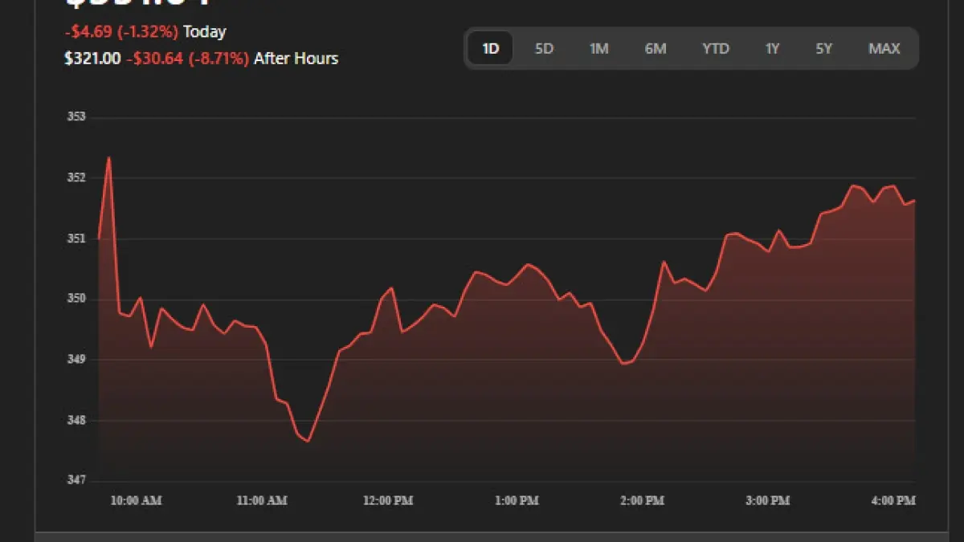Open the 6M chart view

pyautogui.click(x=655, y=49)
